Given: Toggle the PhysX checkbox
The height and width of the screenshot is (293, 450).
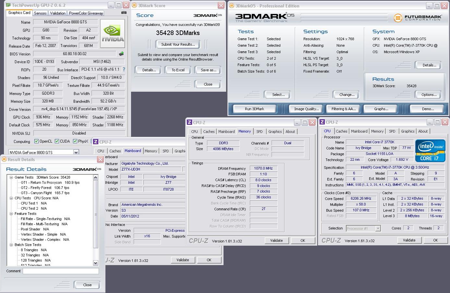Looking at the screenshot, I should (75, 141).
